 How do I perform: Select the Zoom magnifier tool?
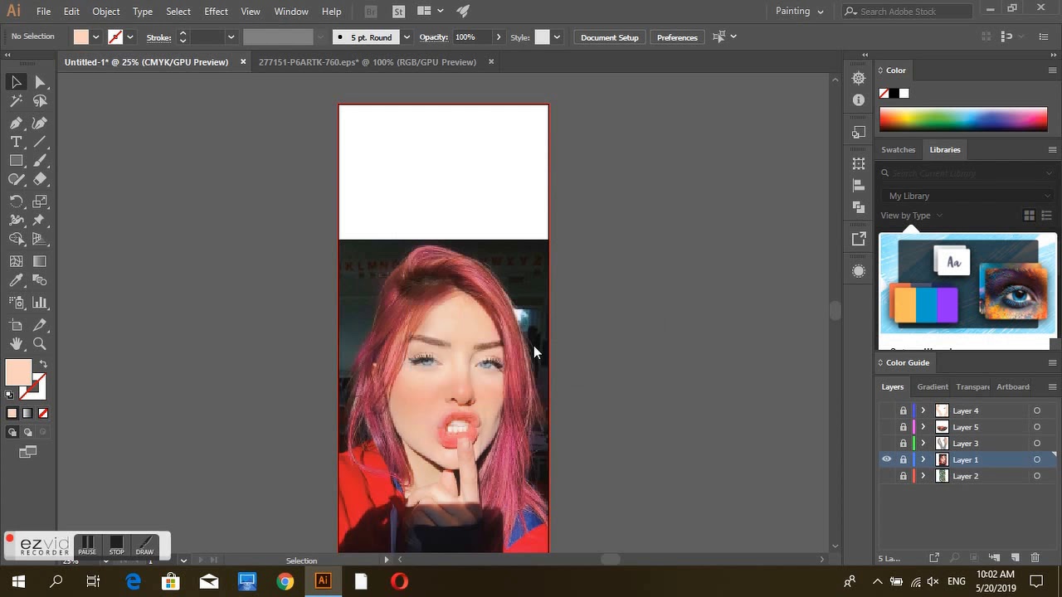pos(40,344)
